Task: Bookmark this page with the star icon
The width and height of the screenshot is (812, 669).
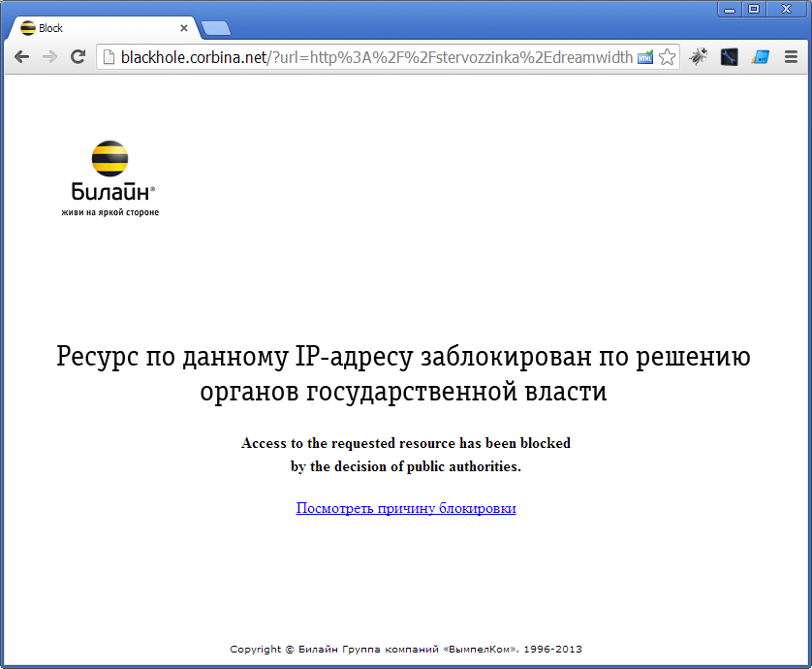Action: (668, 57)
